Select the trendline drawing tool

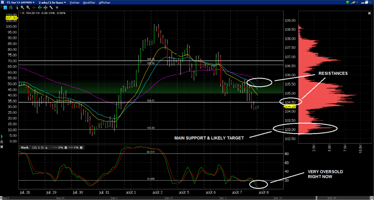(17, 7)
